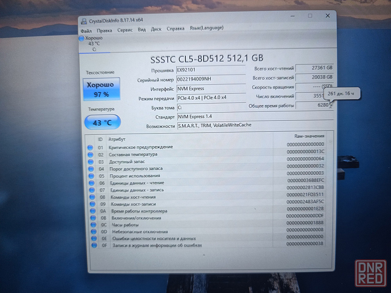
Task: Click the blue status dot for attribute 0B
Action: [93, 218]
